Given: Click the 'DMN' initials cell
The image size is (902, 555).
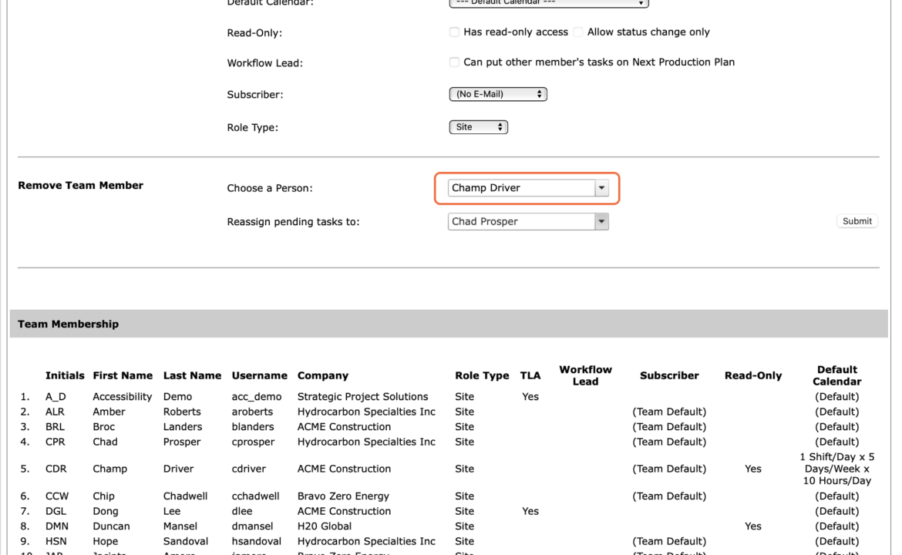Looking at the screenshot, I should (57, 526).
